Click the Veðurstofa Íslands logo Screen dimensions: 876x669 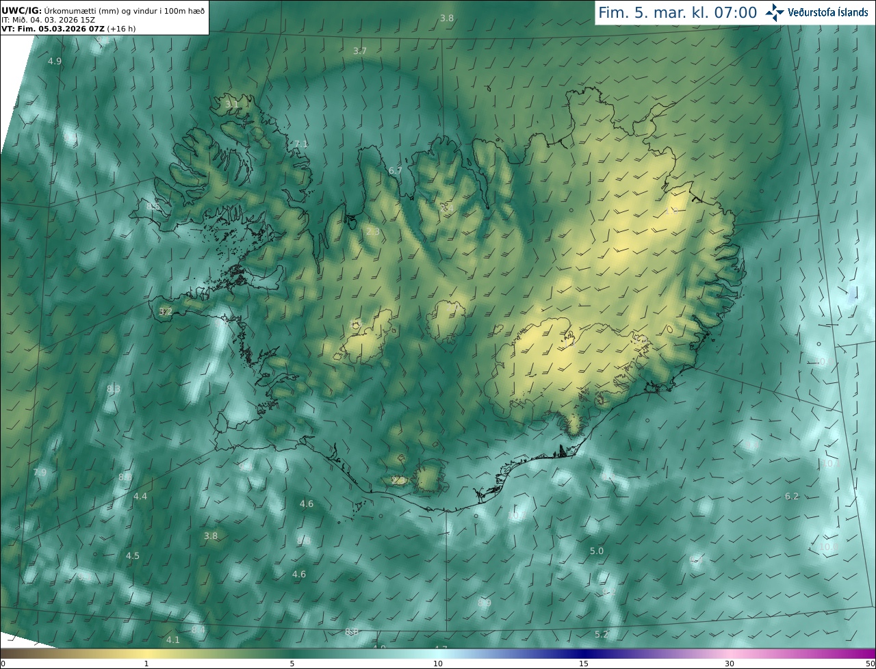[817, 12]
